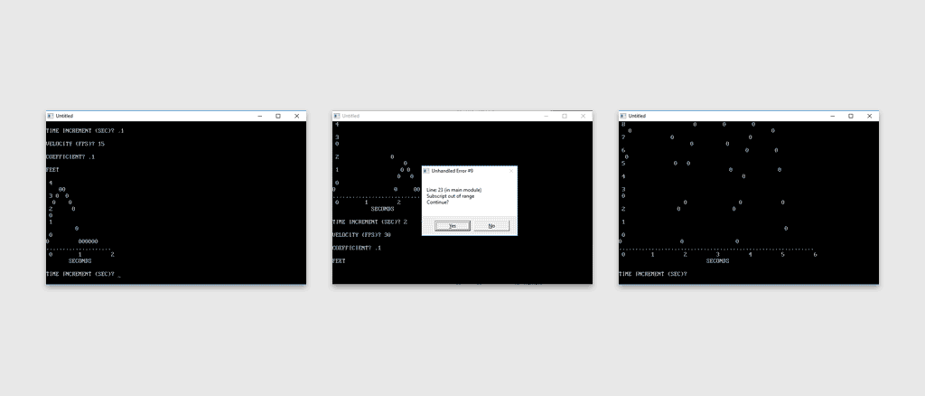Maximize the rightmost Untitled window

[x=851, y=116]
